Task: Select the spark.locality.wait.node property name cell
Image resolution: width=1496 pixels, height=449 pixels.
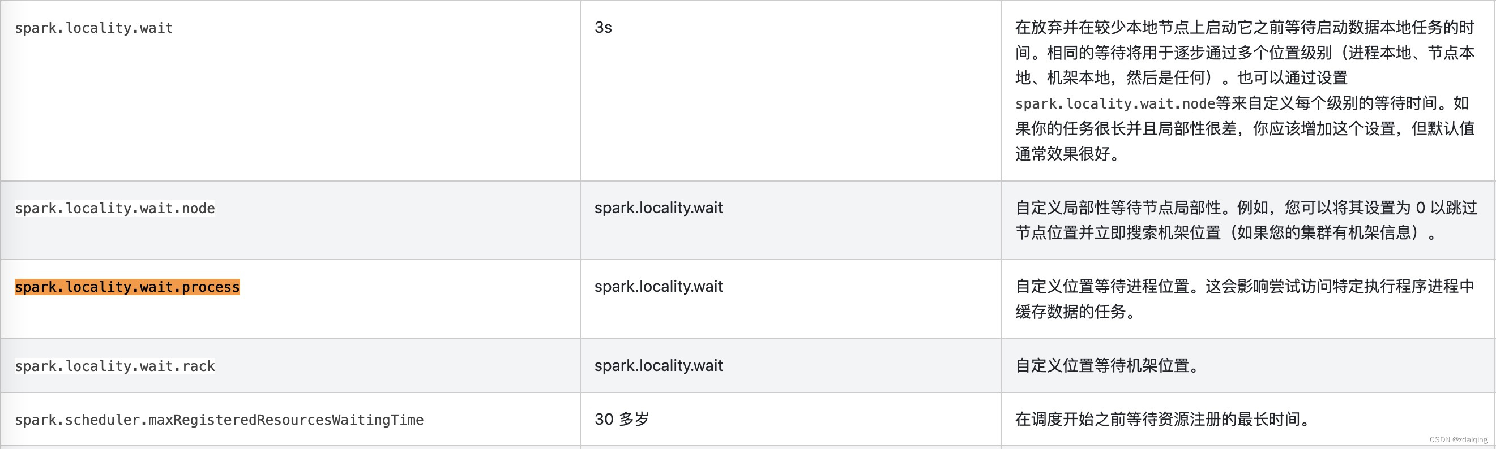Action: point(114,208)
